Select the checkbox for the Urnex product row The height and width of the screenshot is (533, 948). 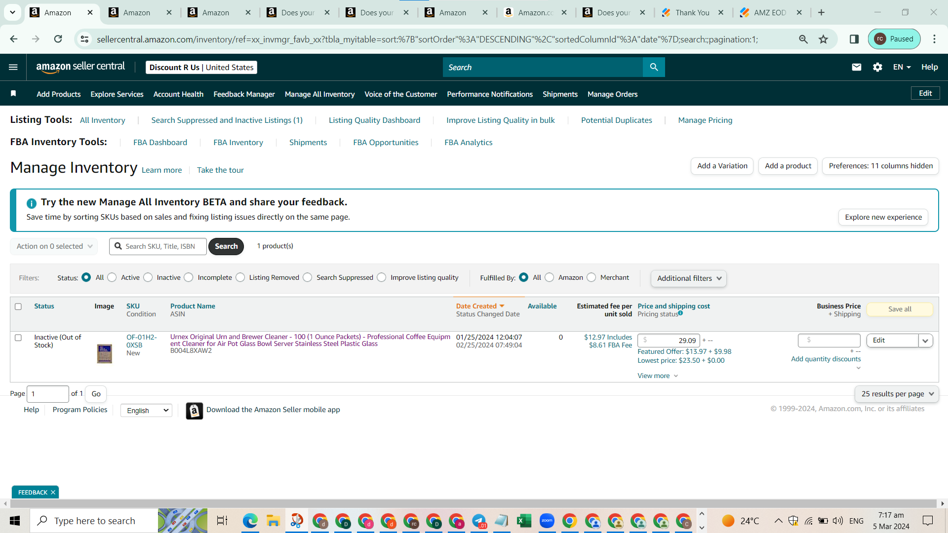click(18, 338)
